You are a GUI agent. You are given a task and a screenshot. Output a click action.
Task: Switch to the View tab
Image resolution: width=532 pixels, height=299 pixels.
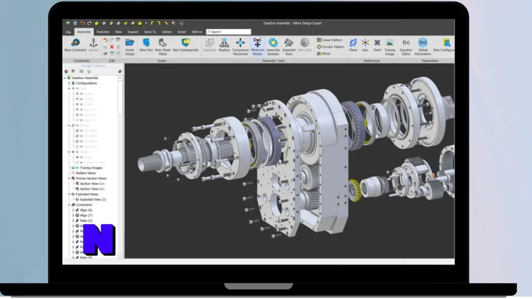[x=118, y=32]
